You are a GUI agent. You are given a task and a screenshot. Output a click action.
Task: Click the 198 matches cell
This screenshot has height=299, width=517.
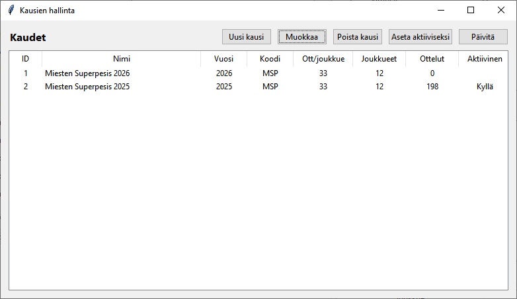coord(432,87)
